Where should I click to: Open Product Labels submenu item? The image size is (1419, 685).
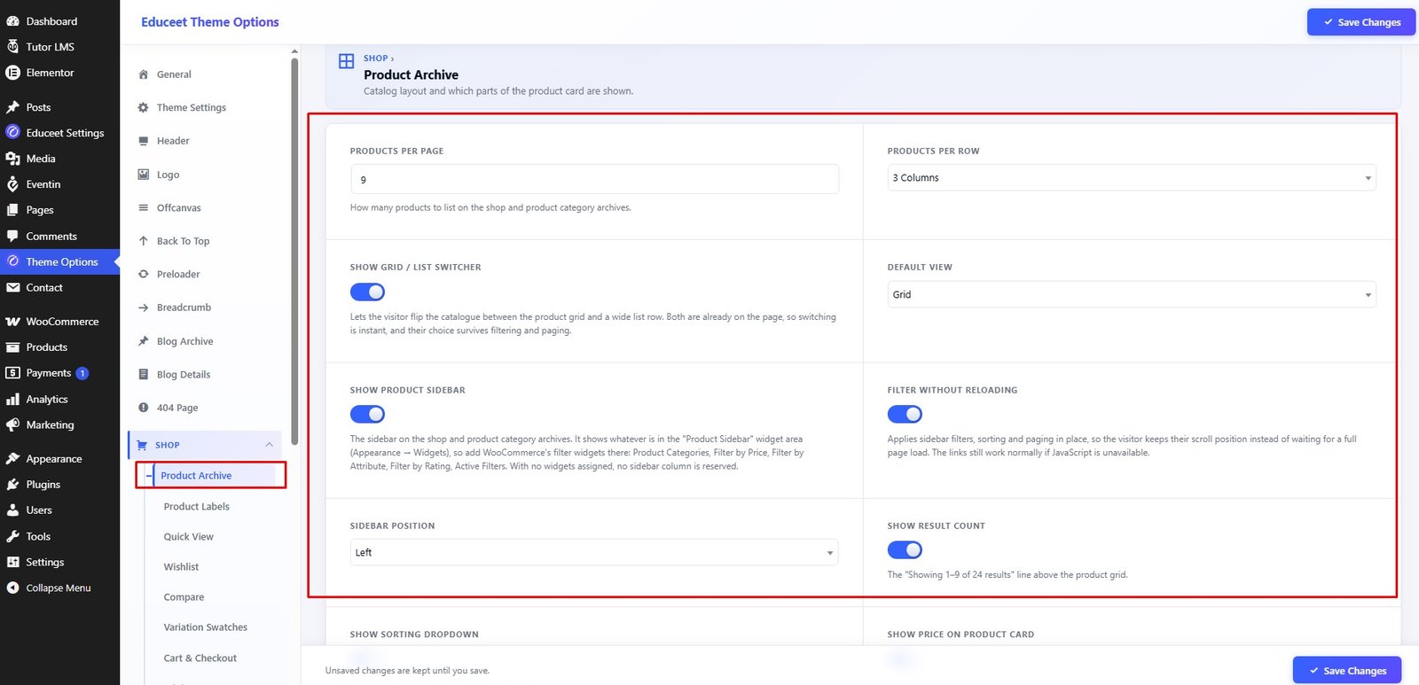click(197, 507)
